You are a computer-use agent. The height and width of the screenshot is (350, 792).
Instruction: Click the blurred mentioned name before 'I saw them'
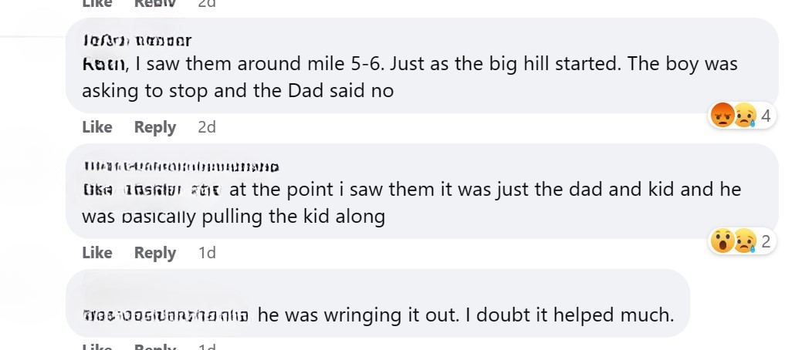[103, 64]
